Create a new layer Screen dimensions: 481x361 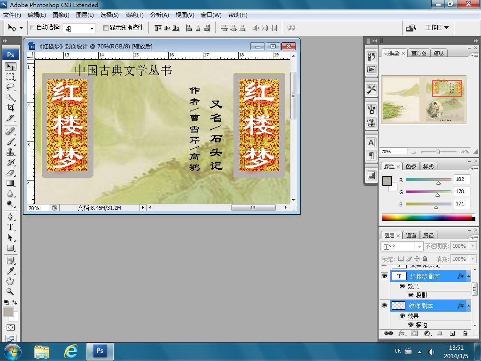(x=452, y=333)
